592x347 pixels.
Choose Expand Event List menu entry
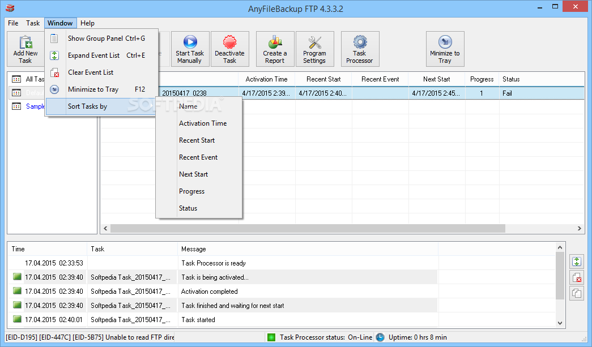pyautogui.click(x=101, y=55)
